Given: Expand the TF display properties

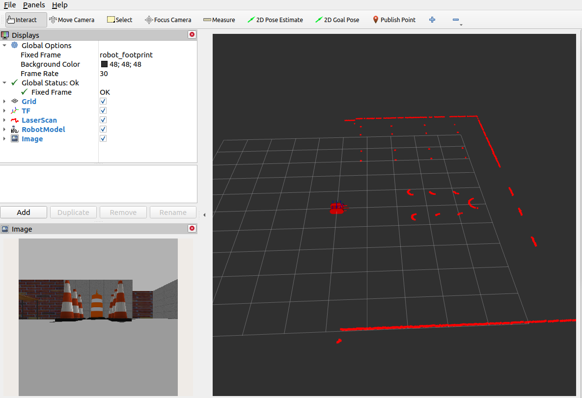Looking at the screenshot, I should click(4, 110).
